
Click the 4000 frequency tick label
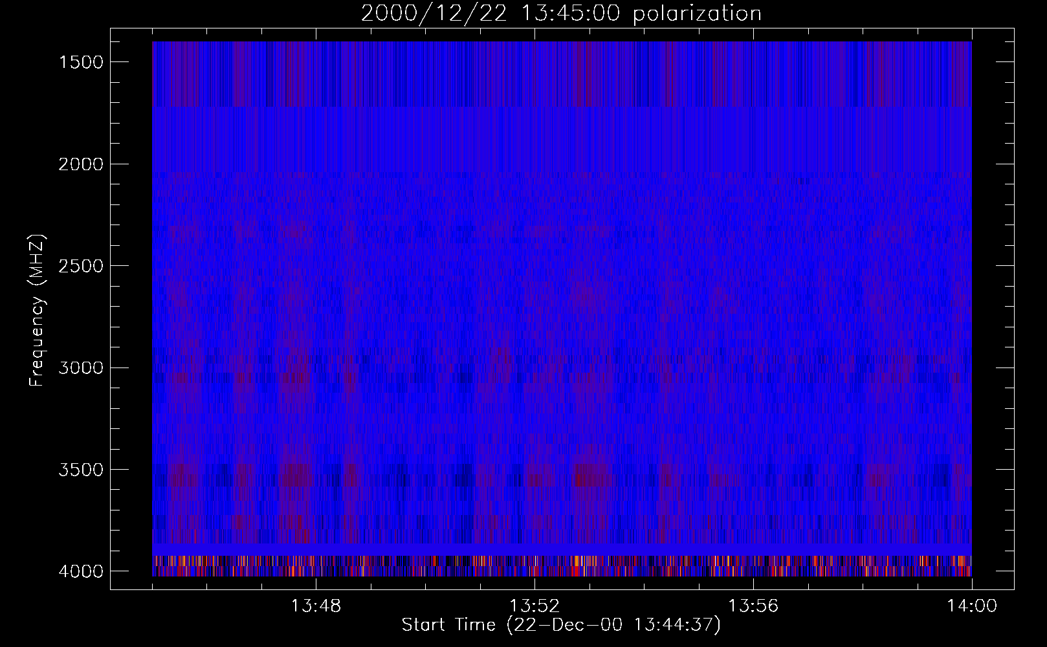point(81,571)
